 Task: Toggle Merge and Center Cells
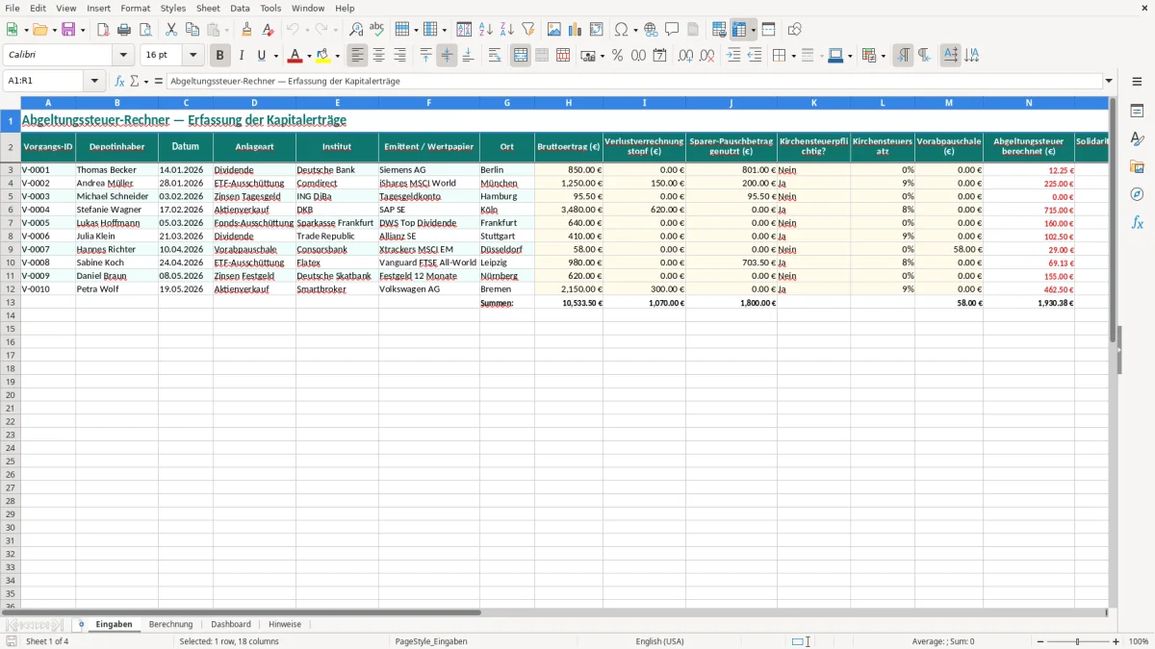(x=521, y=56)
